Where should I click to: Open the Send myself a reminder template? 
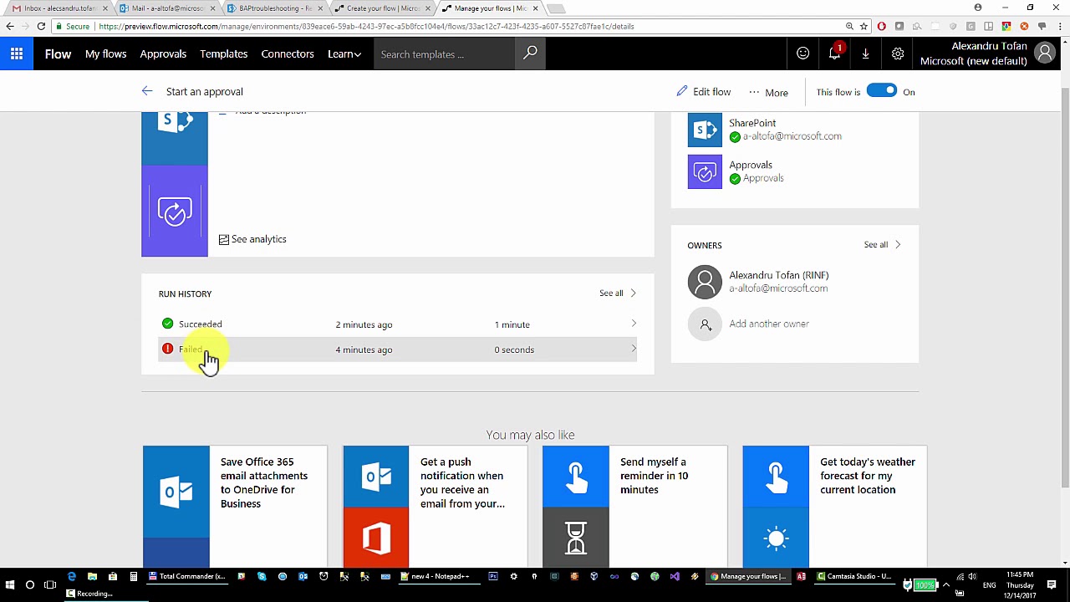tap(634, 506)
